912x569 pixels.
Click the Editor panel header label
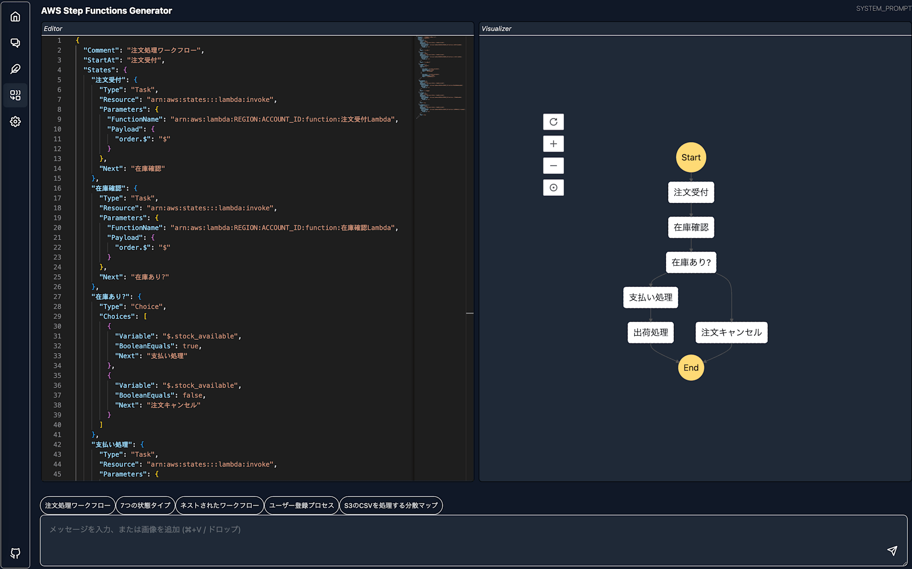pyautogui.click(x=53, y=29)
